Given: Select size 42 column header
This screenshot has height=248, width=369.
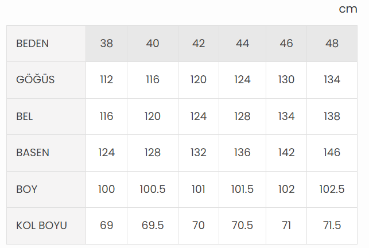Looking at the screenshot, I should [x=199, y=44].
